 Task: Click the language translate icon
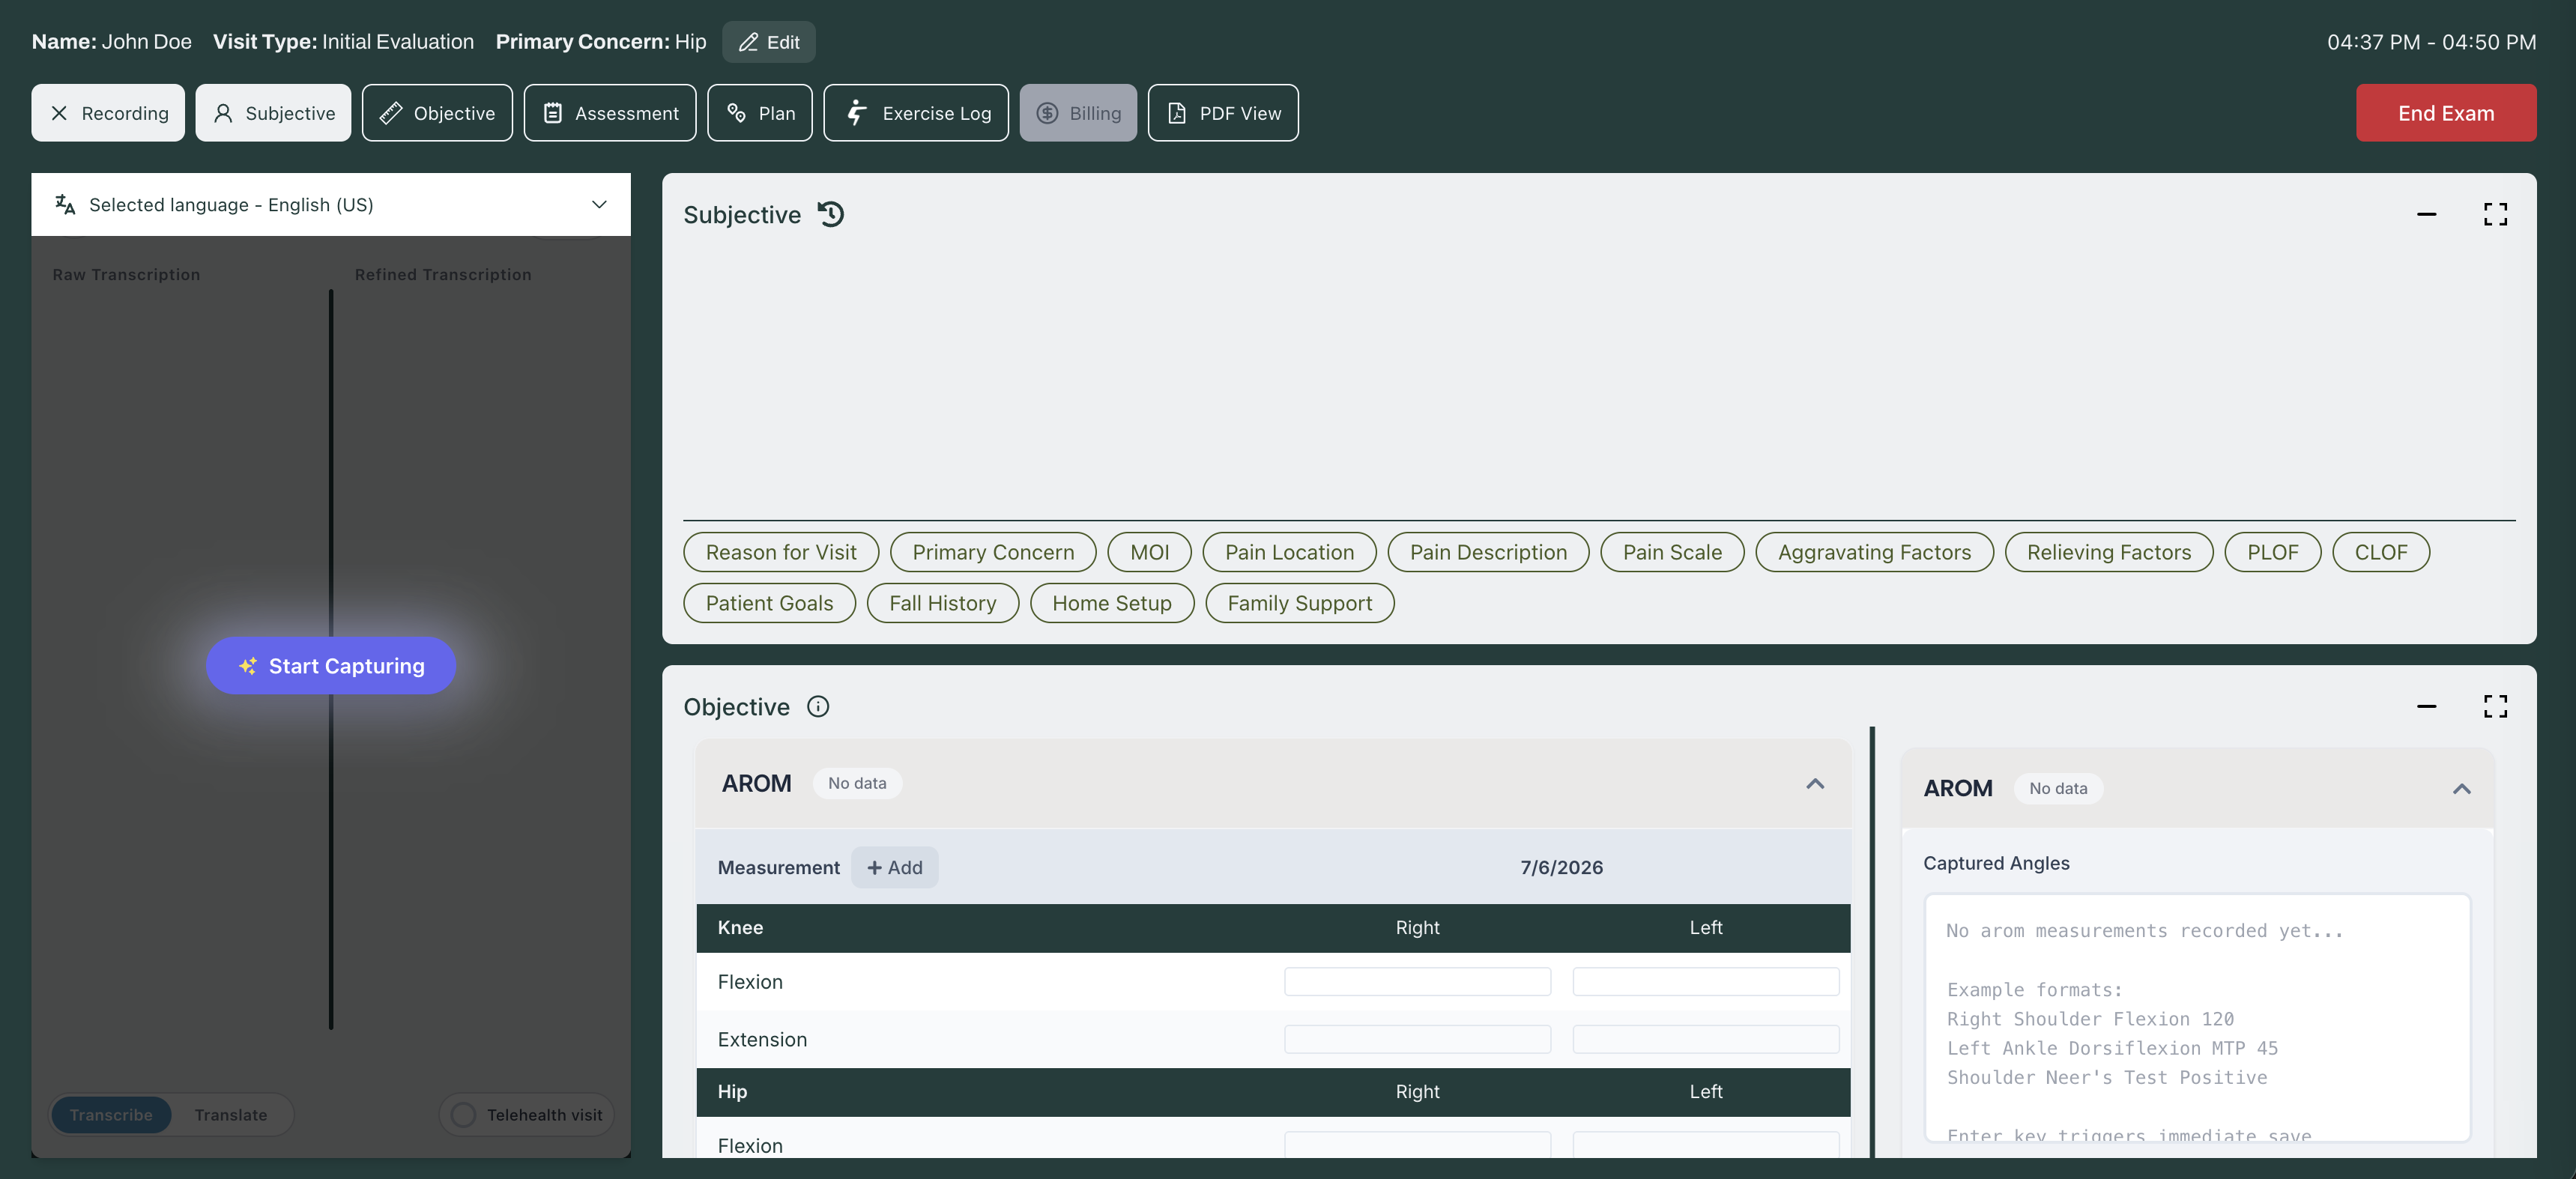pyautogui.click(x=65, y=204)
